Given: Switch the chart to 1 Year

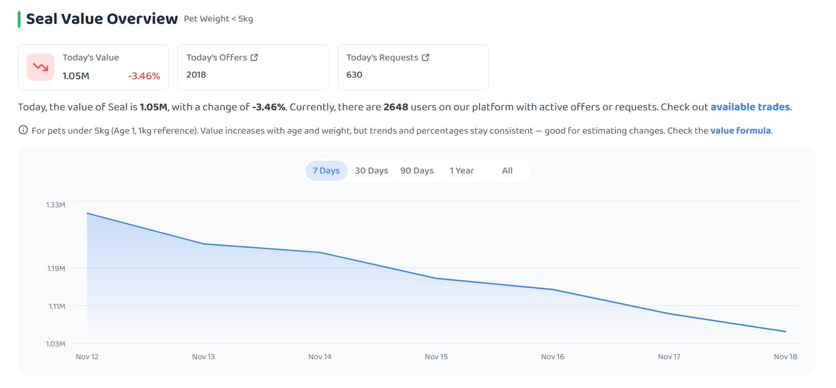Looking at the screenshot, I should (462, 171).
